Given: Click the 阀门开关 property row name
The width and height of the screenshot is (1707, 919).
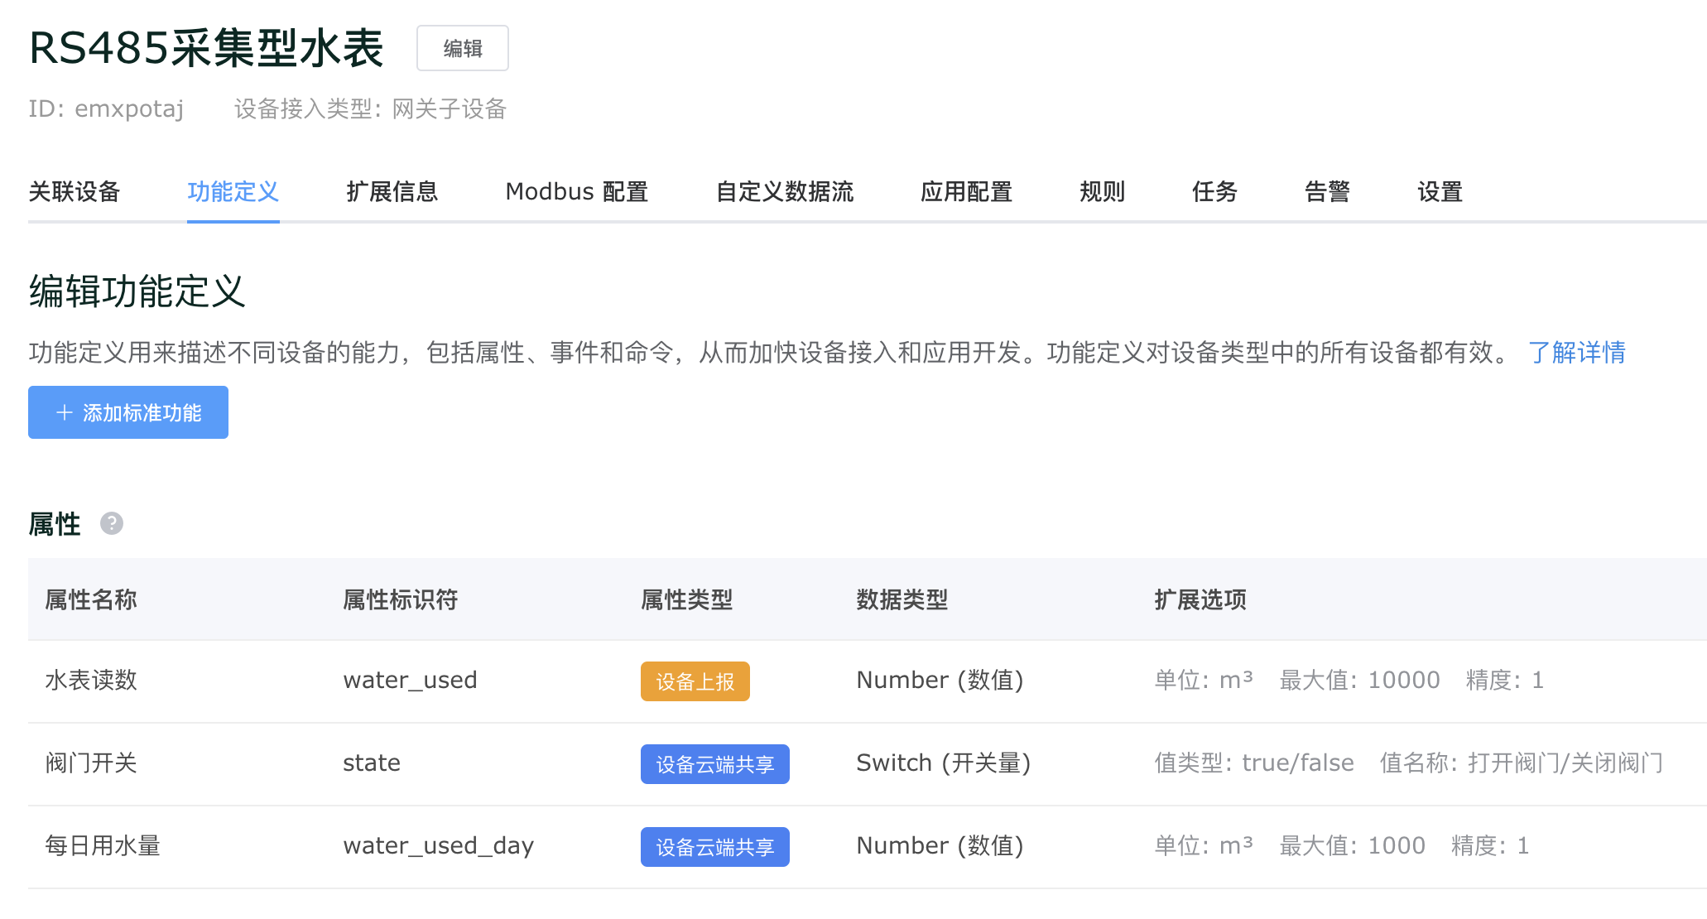Looking at the screenshot, I should (x=91, y=763).
